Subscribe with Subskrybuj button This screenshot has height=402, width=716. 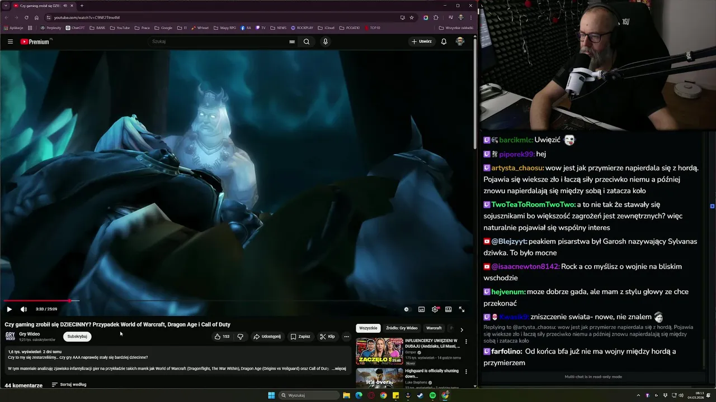point(77,337)
